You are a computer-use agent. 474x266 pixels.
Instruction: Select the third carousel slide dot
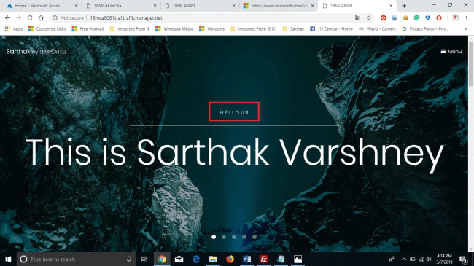(x=234, y=237)
